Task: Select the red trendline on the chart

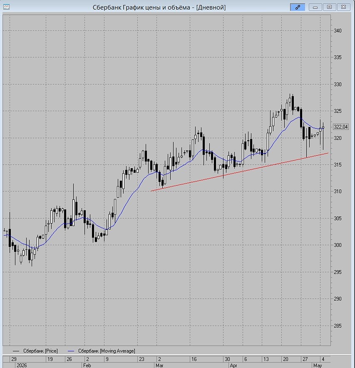Action: (x=239, y=172)
